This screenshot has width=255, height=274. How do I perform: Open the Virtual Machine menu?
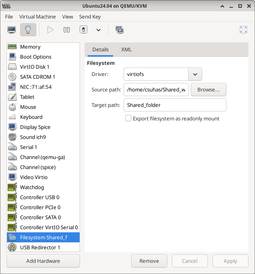tap(37, 17)
